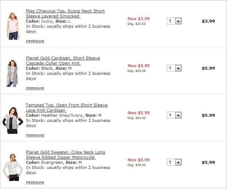Click the ivory top product thumbnail
Viewport: 227px width, 189px height.
click(12, 26)
